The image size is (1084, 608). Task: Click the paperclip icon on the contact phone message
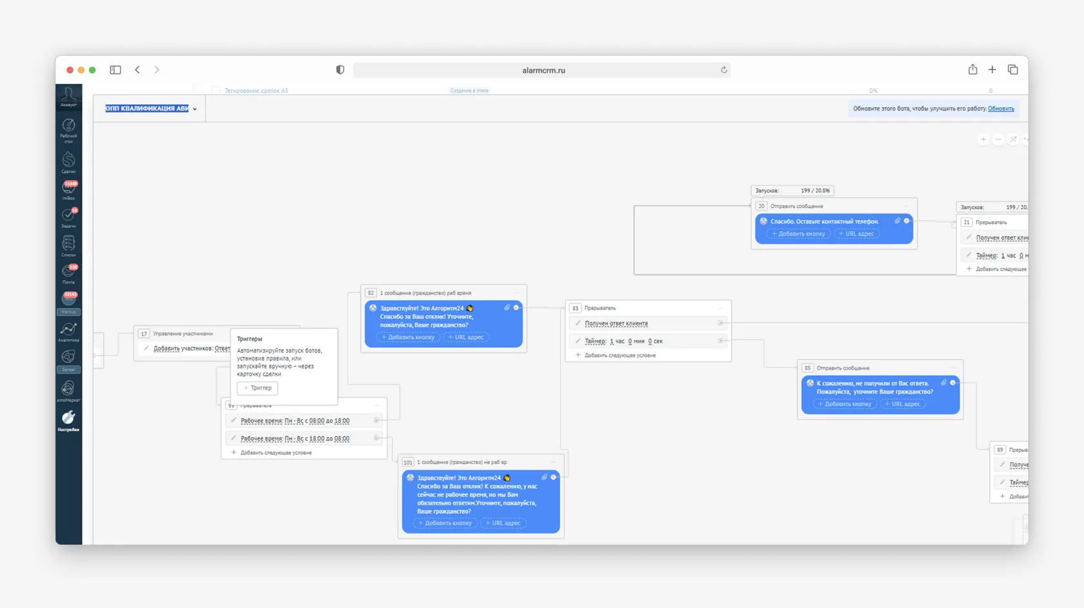[x=897, y=220]
